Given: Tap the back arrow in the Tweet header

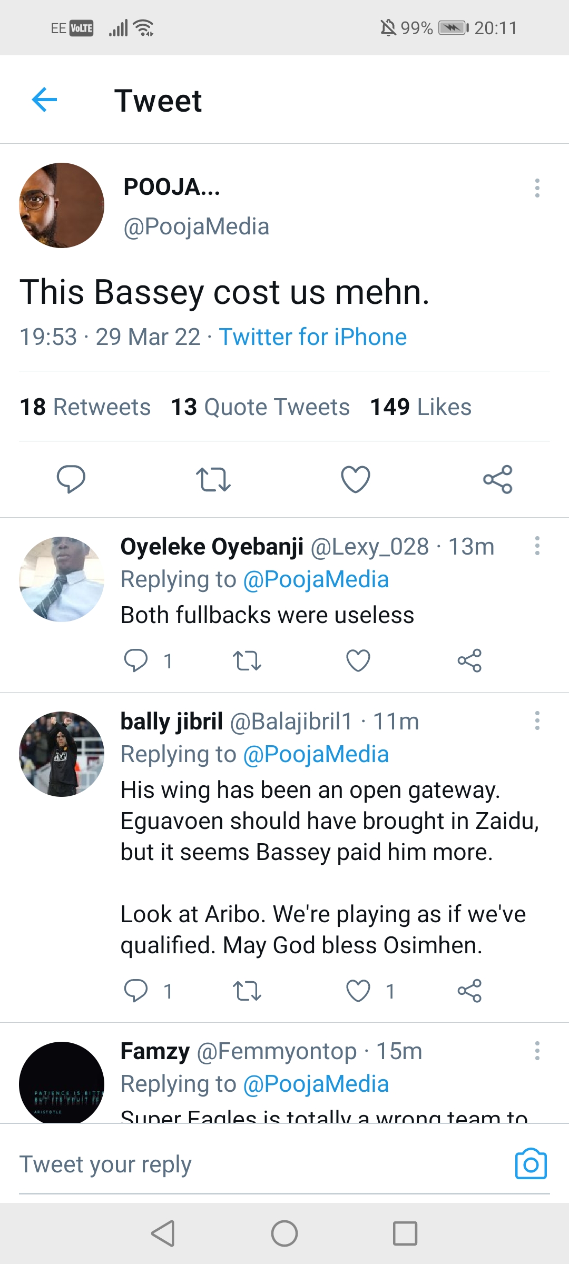Looking at the screenshot, I should click(x=44, y=100).
